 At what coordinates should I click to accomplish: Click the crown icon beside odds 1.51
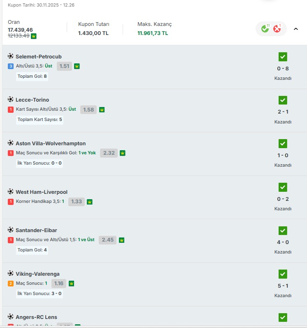coord(77,66)
